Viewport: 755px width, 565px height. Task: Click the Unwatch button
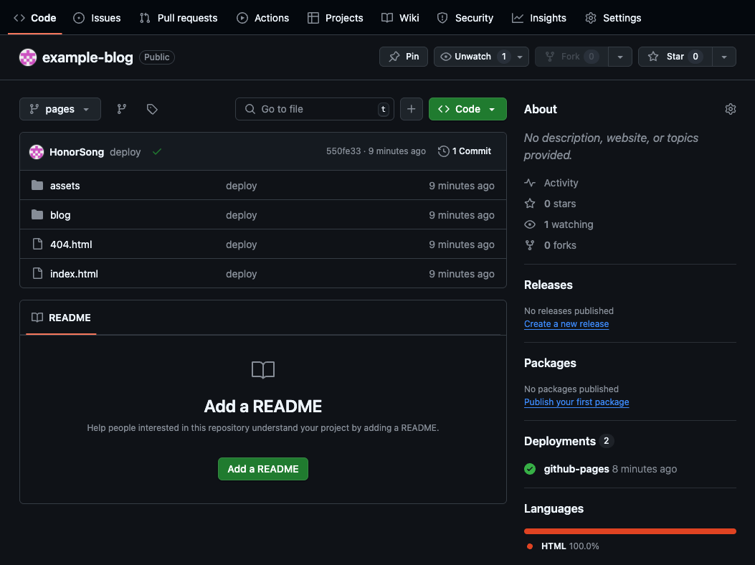pyautogui.click(x=473, y=57)
